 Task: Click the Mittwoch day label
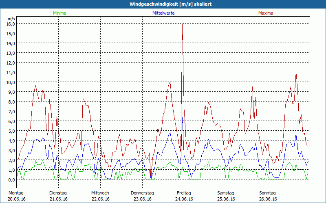pyautogui.click(x=100, y=193)
